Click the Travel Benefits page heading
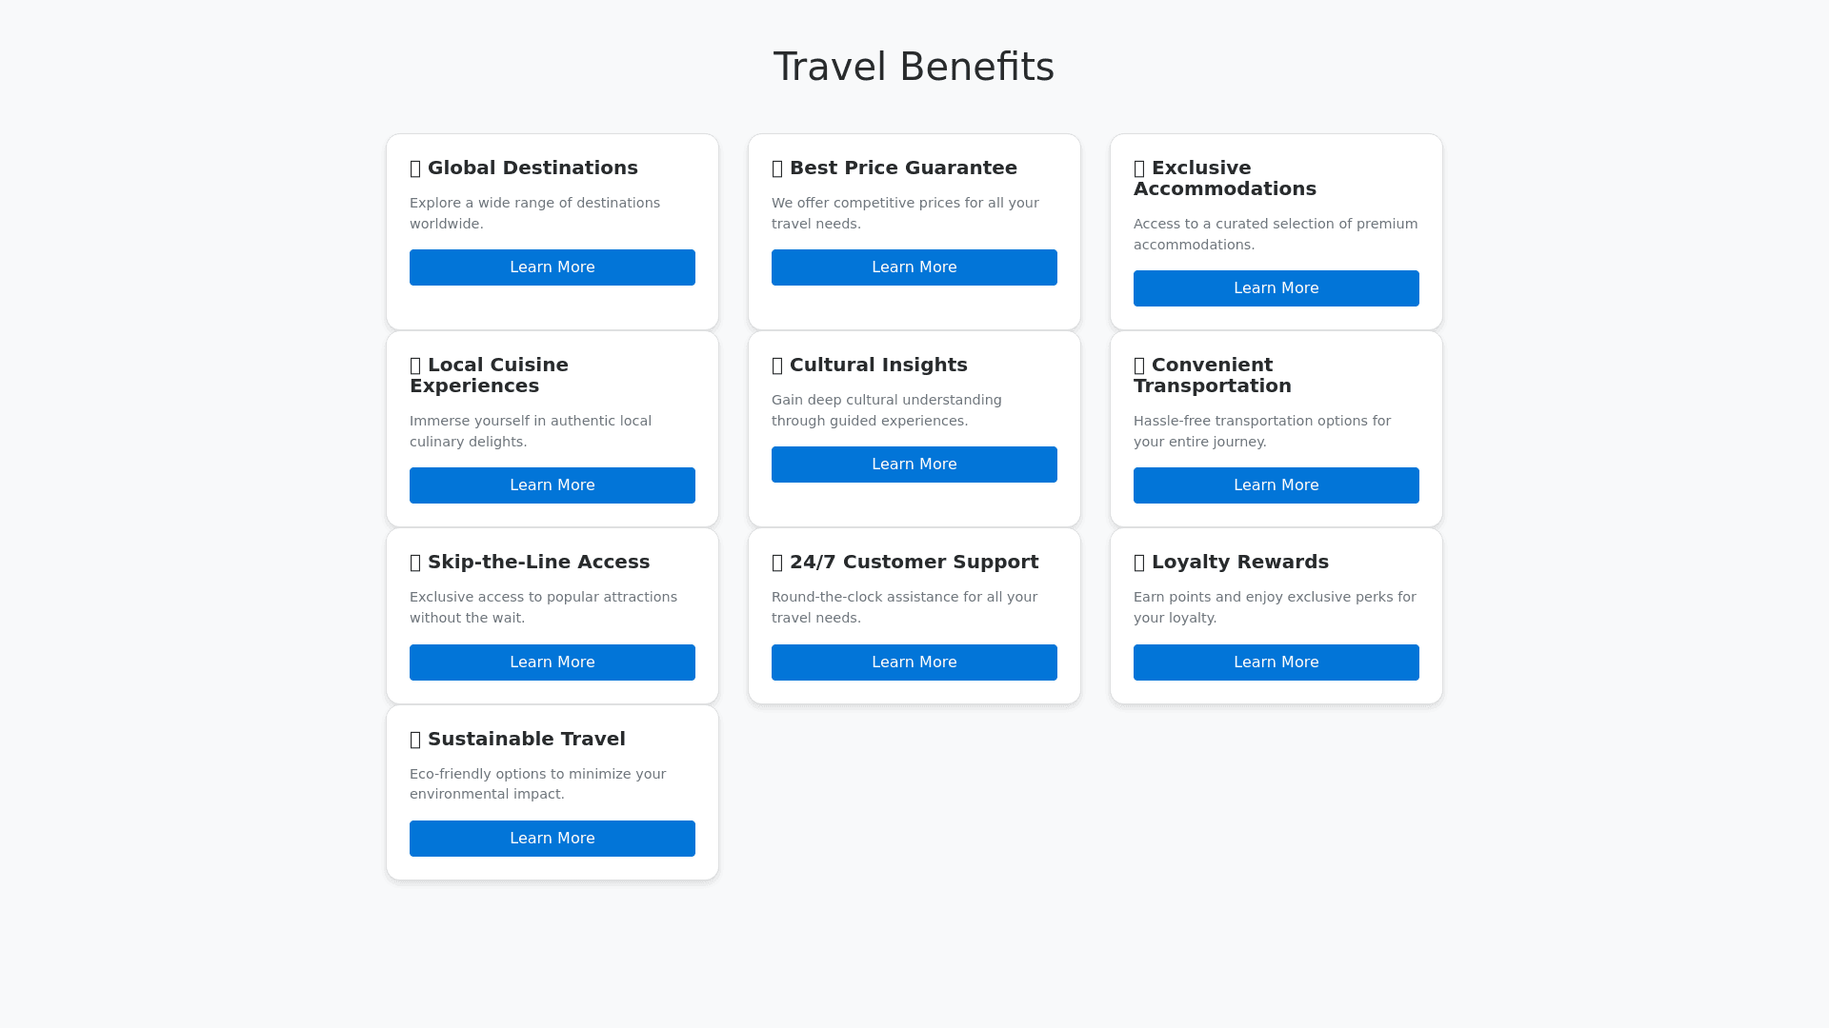1829x1028 pixels. (x=914, y=67)
